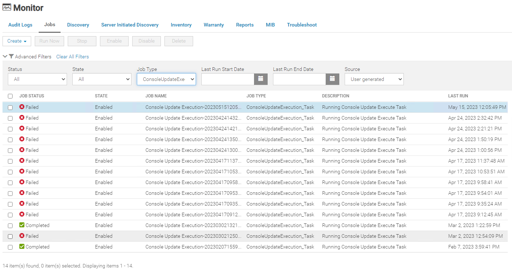Click the Advanced Filters funnel icon
This screenshot has width=512, height=270.
coord(11,57)
